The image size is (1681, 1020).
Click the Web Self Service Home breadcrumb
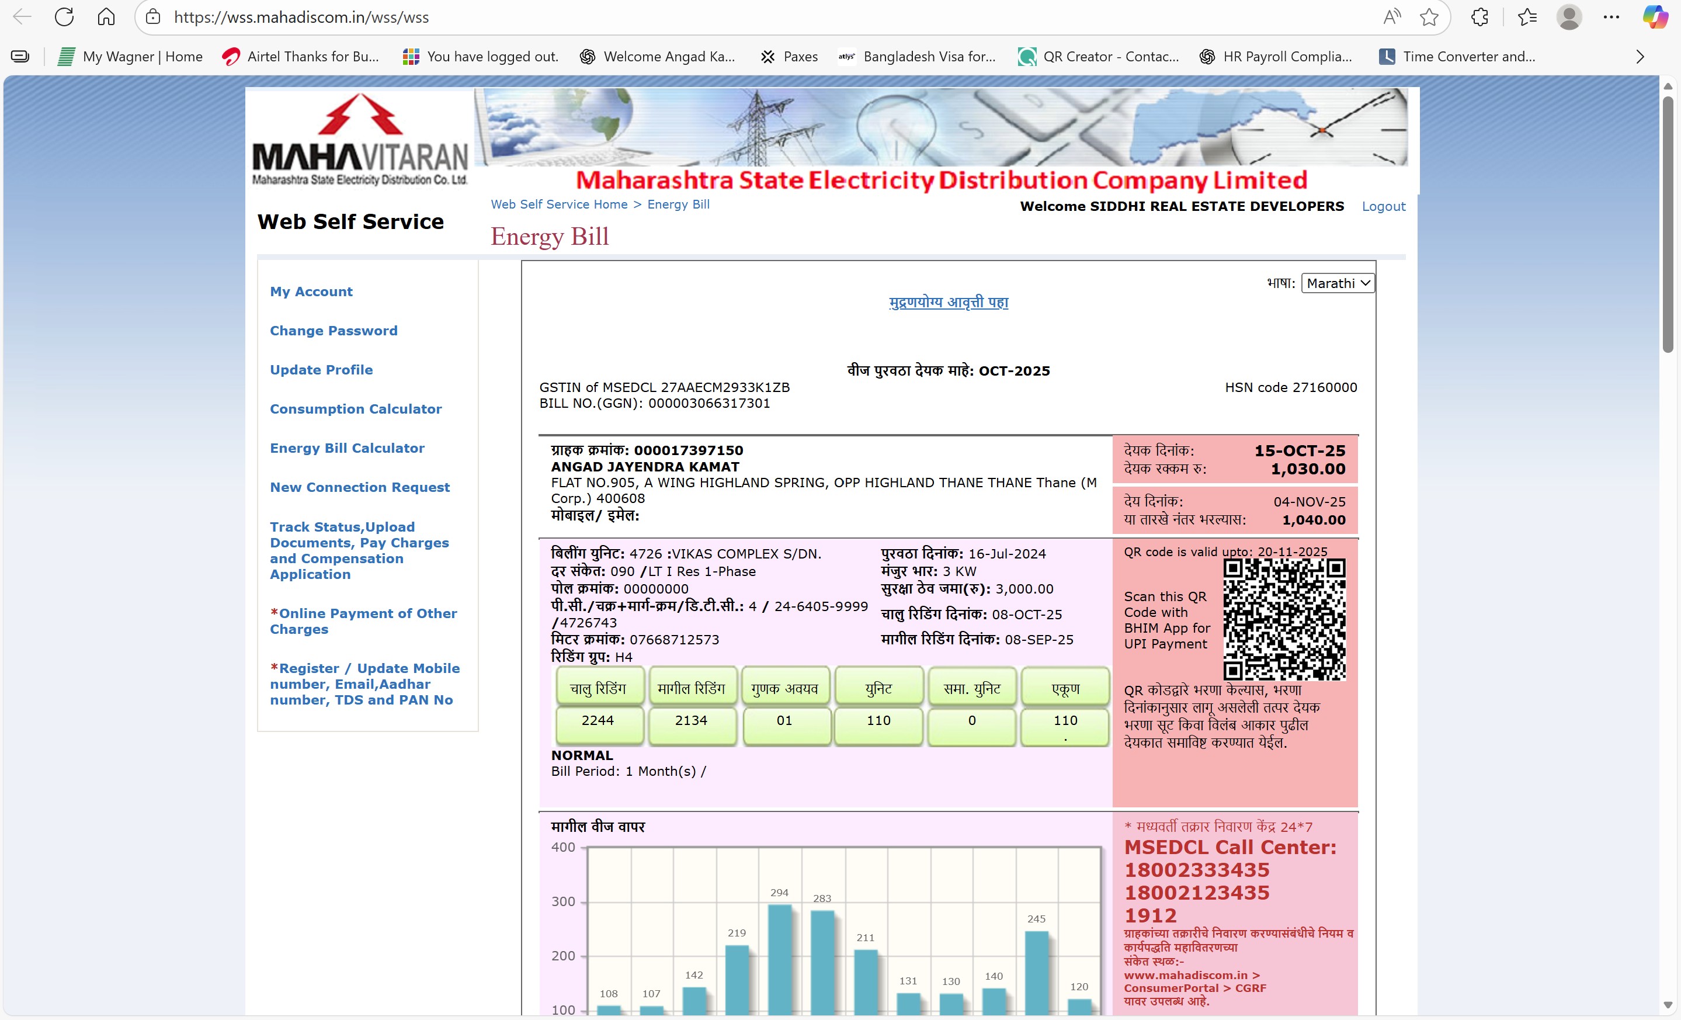pos(559,204)
